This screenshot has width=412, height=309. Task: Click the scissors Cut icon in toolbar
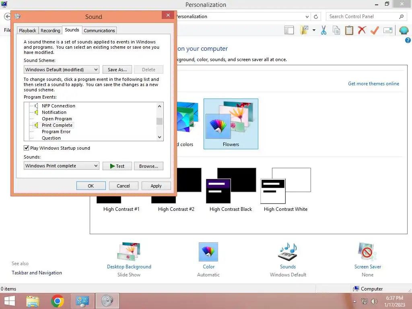pyautogui.click(x=323, y=30)
